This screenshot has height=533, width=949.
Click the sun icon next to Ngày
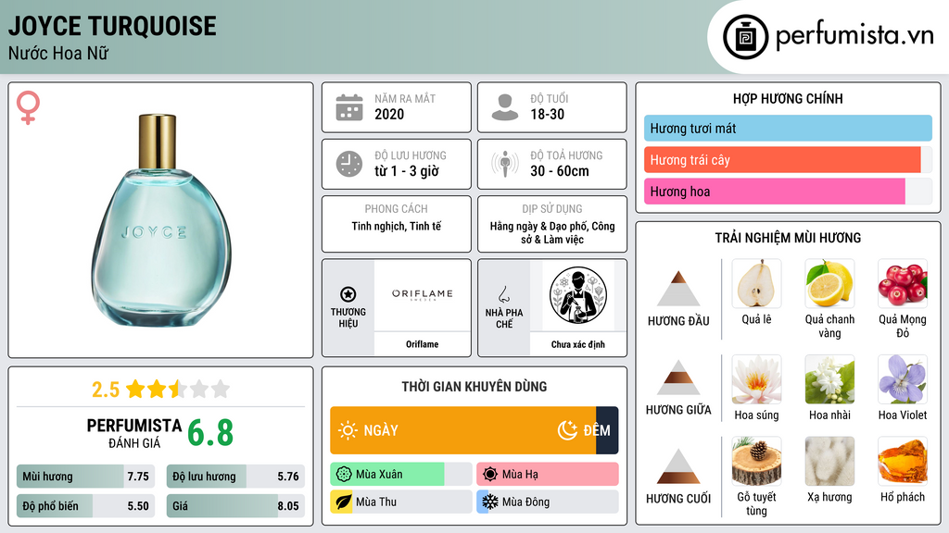coord(348,430)
